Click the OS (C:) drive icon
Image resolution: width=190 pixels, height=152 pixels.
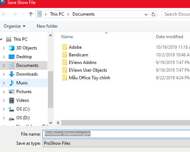click(x=11, y=109)
